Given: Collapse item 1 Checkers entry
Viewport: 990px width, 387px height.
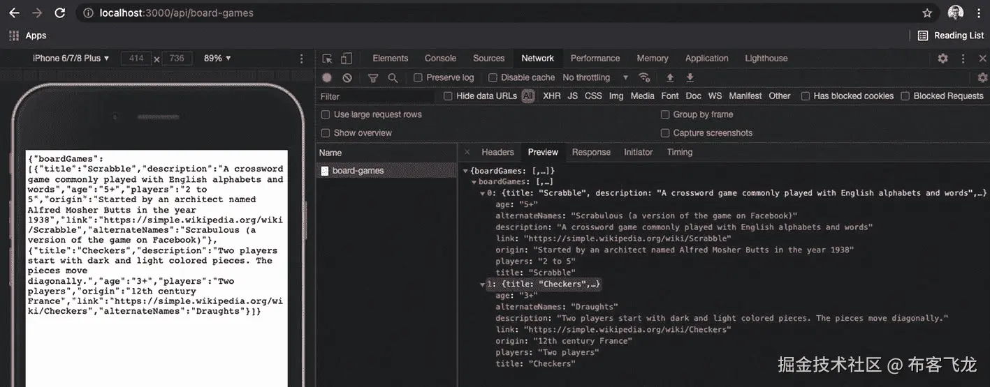Looking at the screenshot, I should 482,284.
